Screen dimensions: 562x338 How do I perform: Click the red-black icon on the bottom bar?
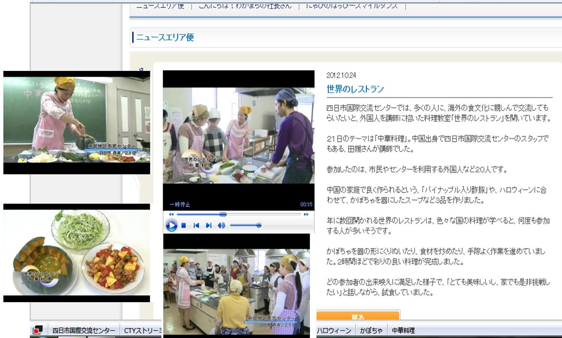click(x=38, y=330)
